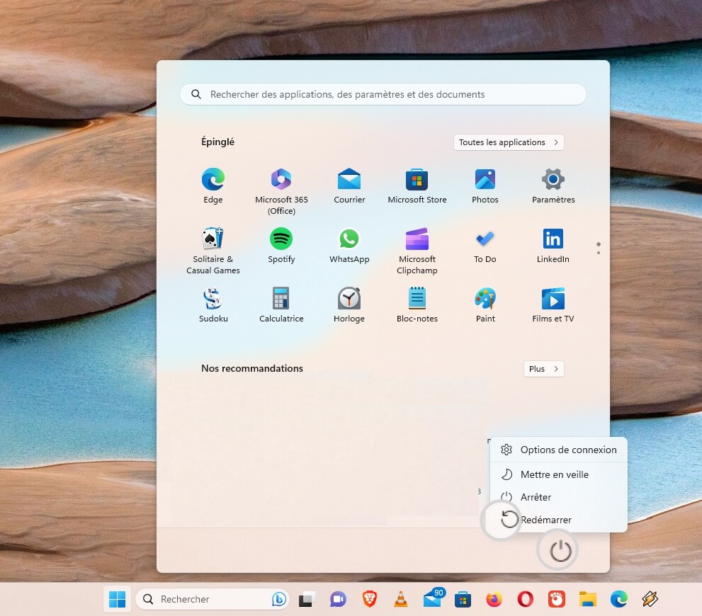
Task: Open Paint application
Action: 485,305
